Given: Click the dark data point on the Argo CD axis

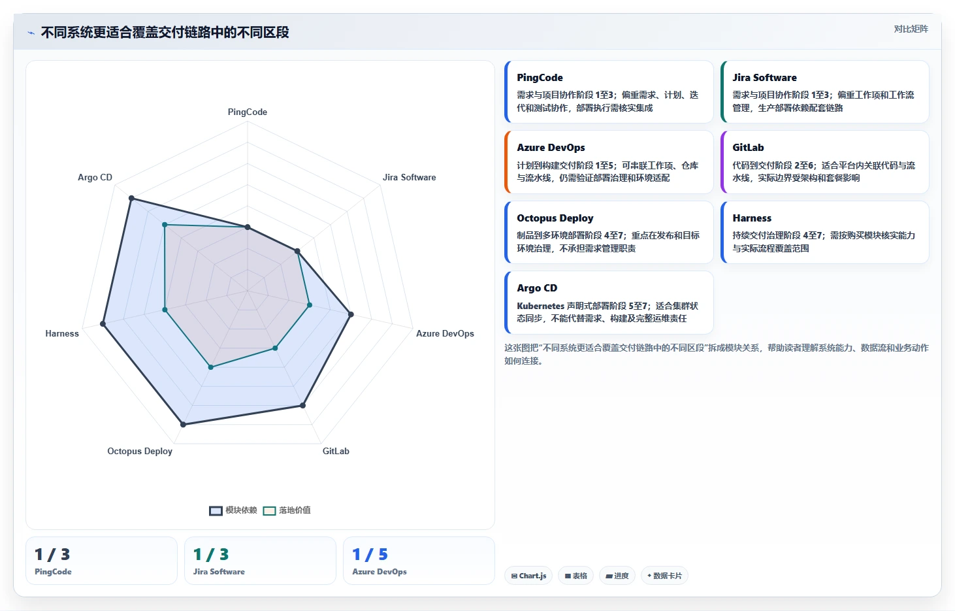Looking at the screenshot, I should pos(131,198).
